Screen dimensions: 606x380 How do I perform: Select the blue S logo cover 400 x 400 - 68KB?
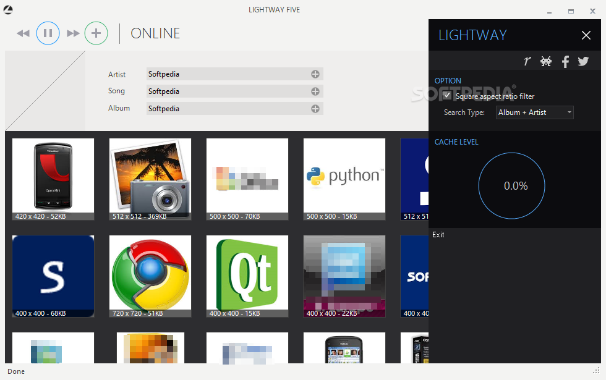[x=53, y=276]
